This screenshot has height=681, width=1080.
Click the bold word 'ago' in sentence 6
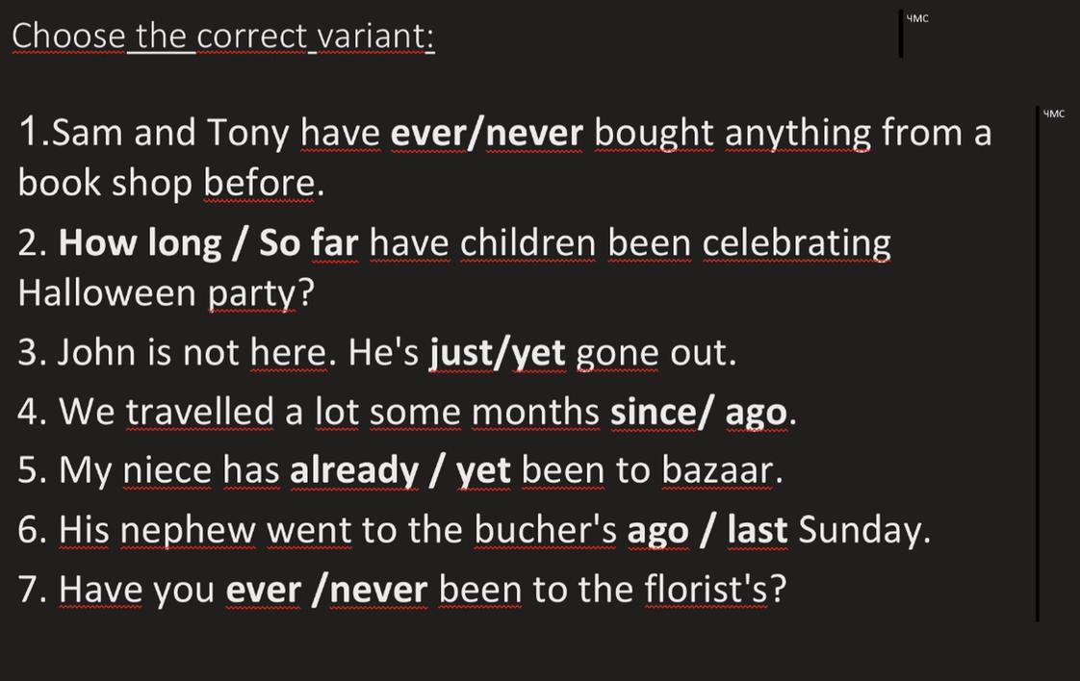[657, 530]
